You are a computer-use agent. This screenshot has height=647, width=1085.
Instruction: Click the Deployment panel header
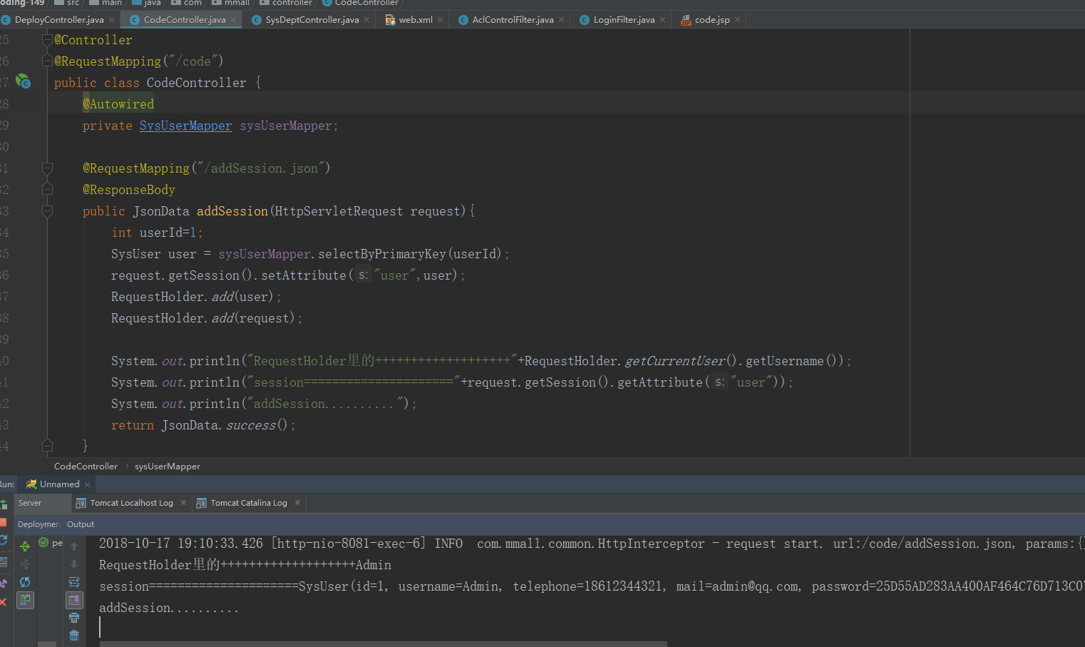click(x=38, y=524)
